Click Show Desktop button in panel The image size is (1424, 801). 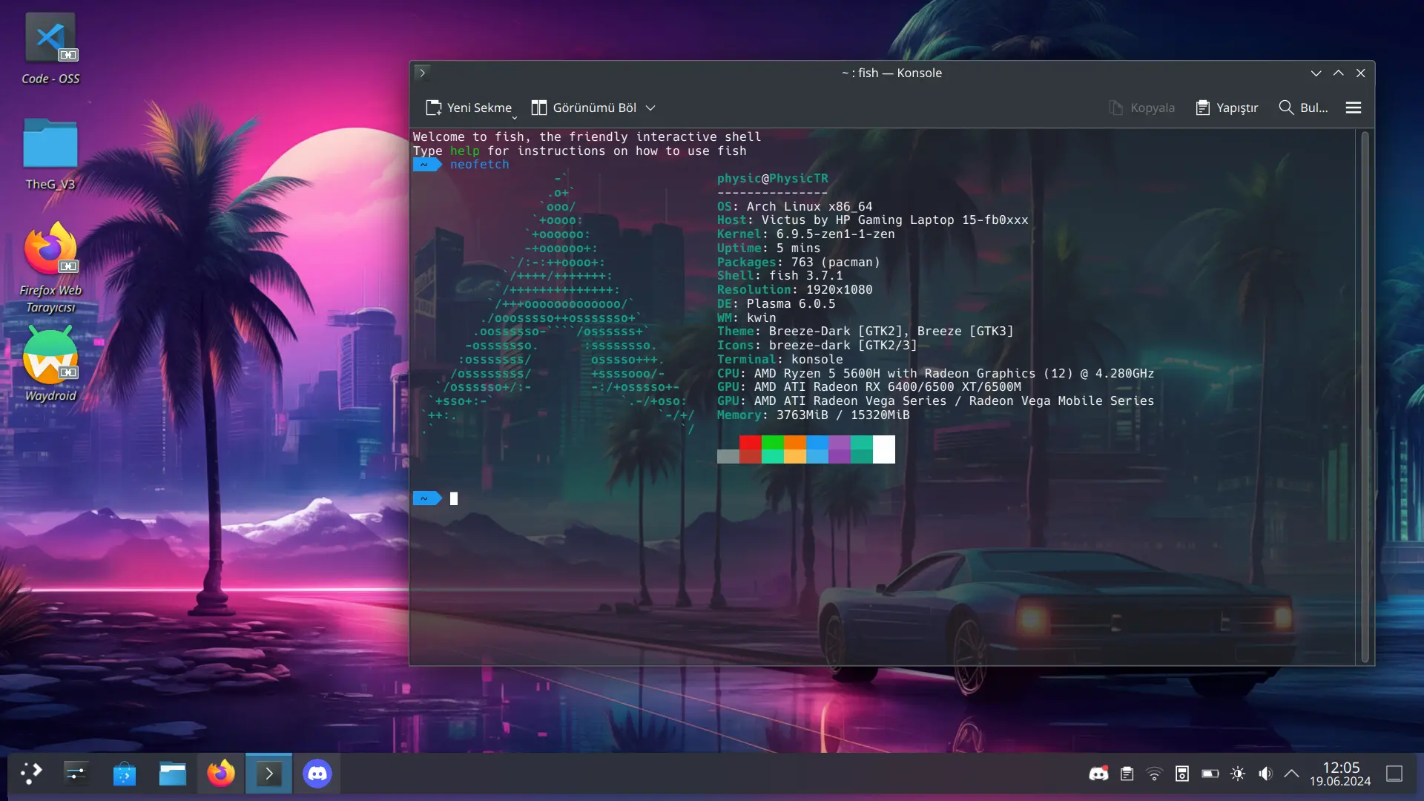tap(1394, 774)
